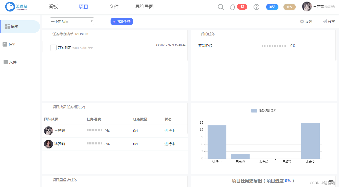339x187 pixels.
Task: Open the 任务 panel from the sidebar
Action: click(5, 44)
